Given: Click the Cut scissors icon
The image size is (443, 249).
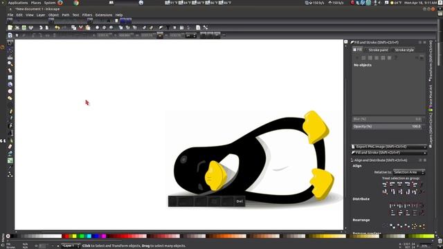Looking at the screenshot, I should [81, 28].
